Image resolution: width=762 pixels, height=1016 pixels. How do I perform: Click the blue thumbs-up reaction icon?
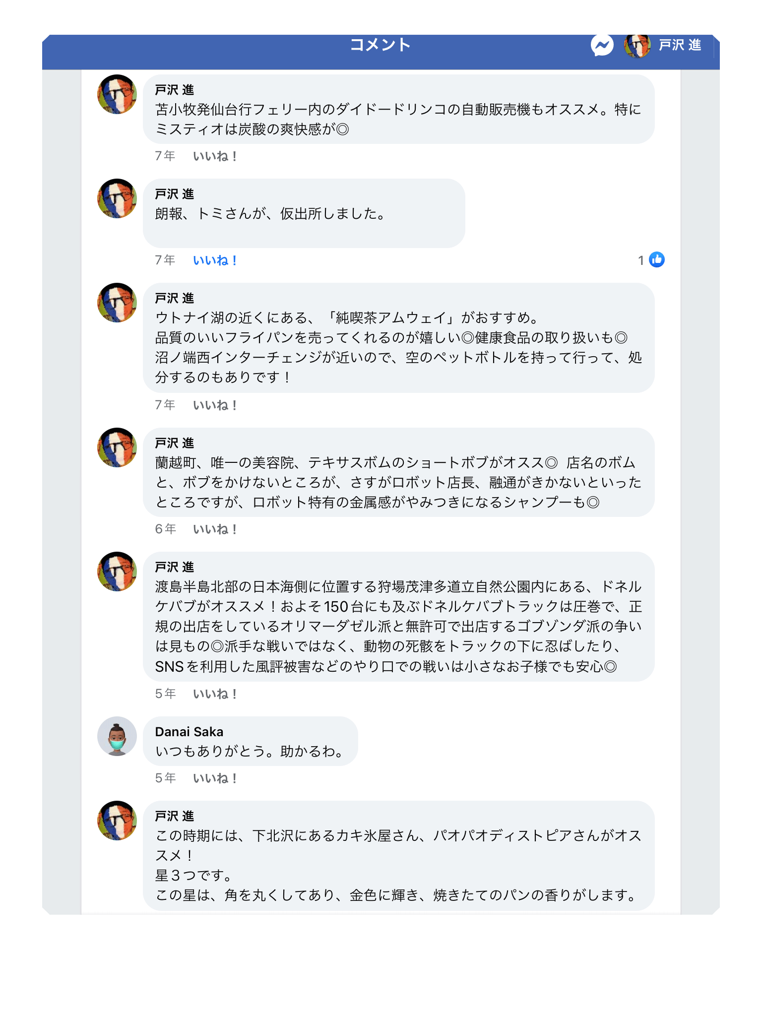click(x=657, y=259)
